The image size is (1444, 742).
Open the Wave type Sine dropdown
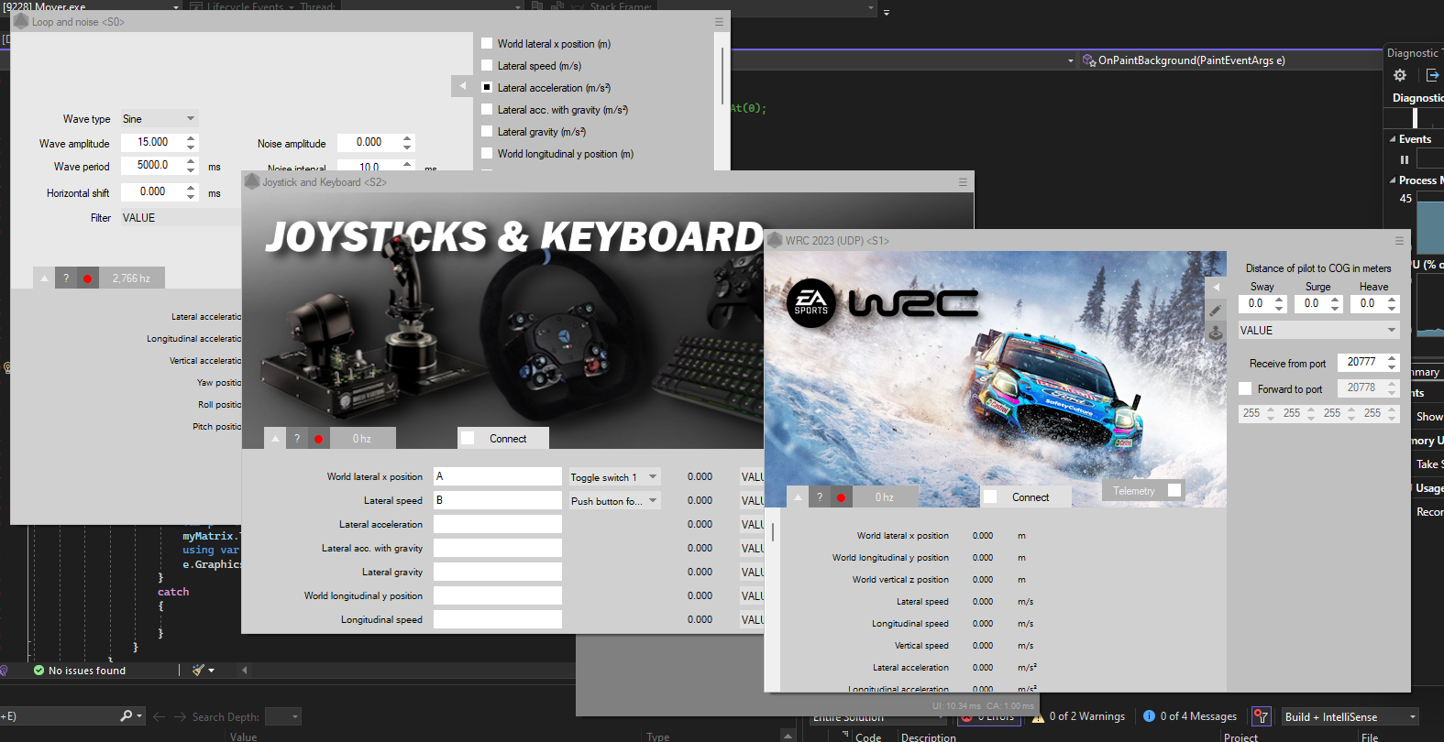click(159, 119)
